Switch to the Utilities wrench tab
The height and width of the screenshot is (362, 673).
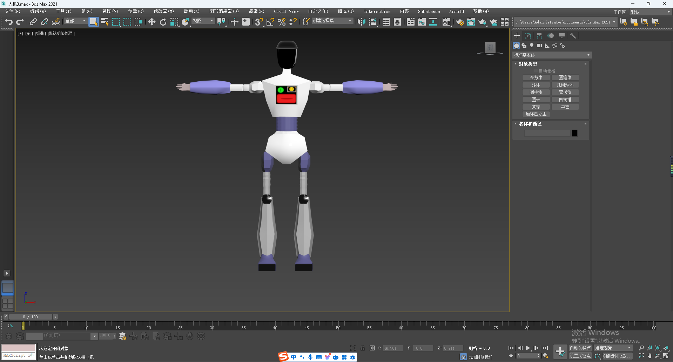[x=573, y=36]
